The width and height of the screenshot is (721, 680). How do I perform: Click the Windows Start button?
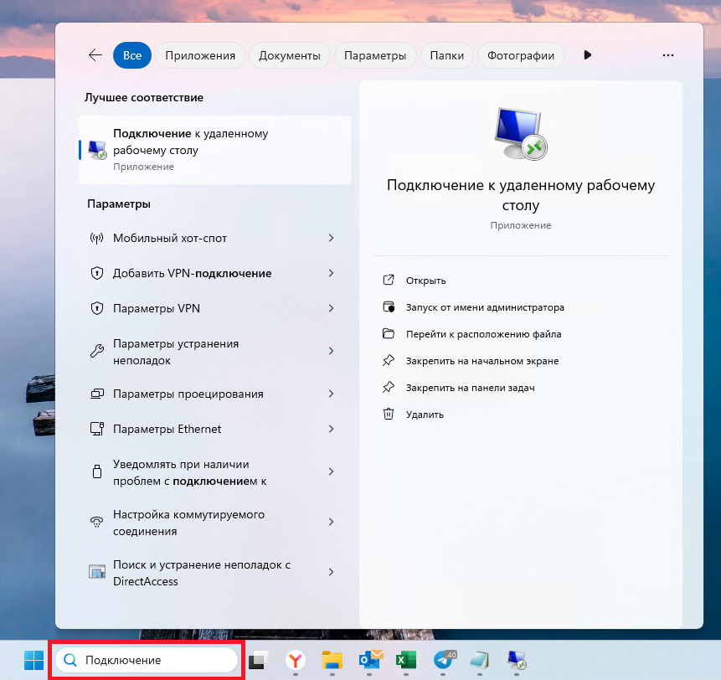[32, 660]
